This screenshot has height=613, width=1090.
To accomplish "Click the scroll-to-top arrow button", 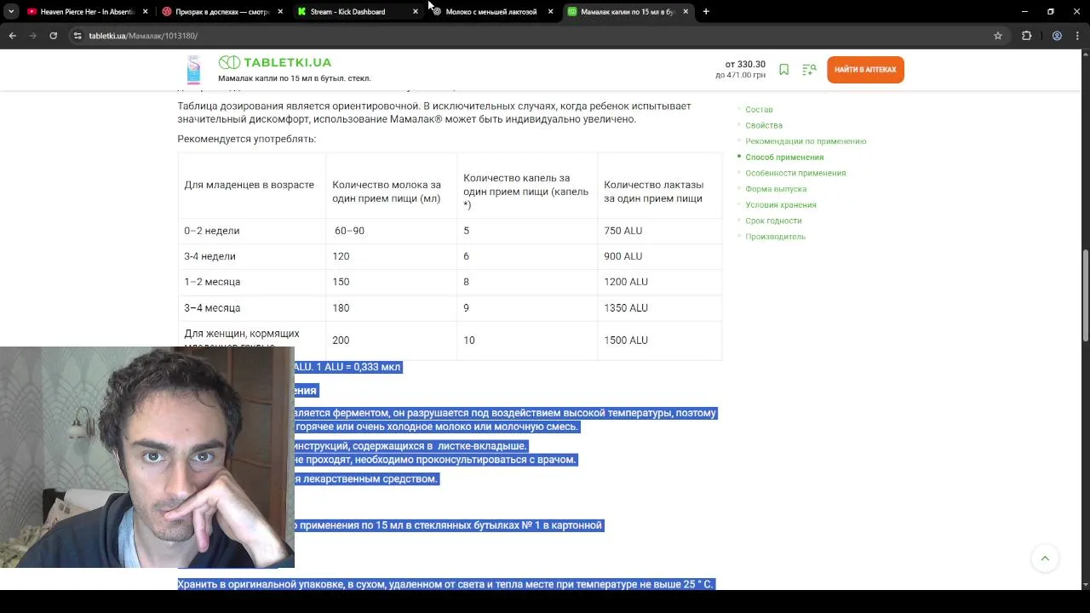I will point(1045,559).
